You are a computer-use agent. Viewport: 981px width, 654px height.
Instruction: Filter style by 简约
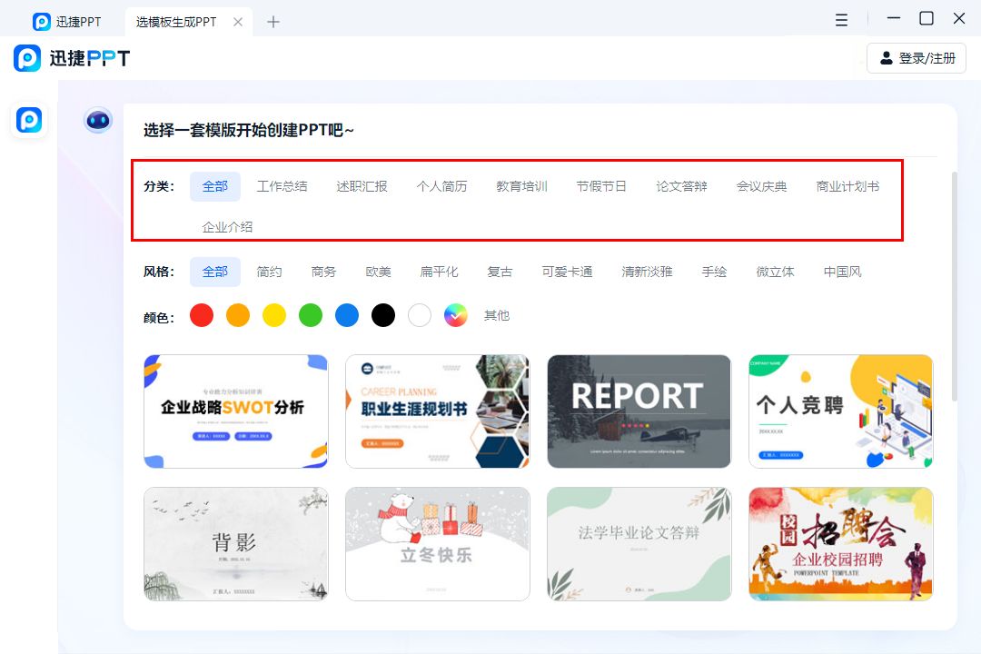point(269,272)
